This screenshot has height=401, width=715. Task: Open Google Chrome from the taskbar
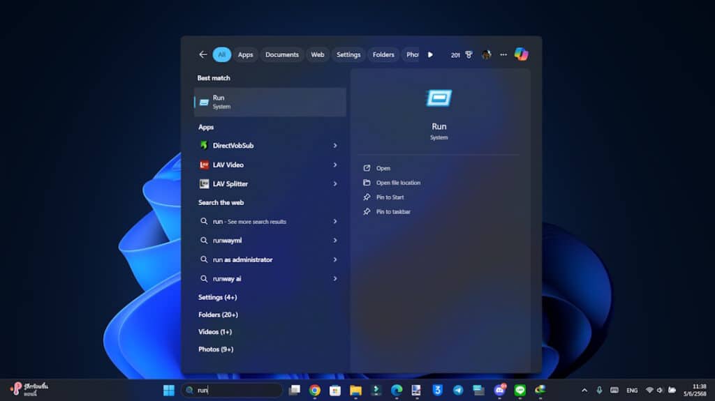pos(315,391)
